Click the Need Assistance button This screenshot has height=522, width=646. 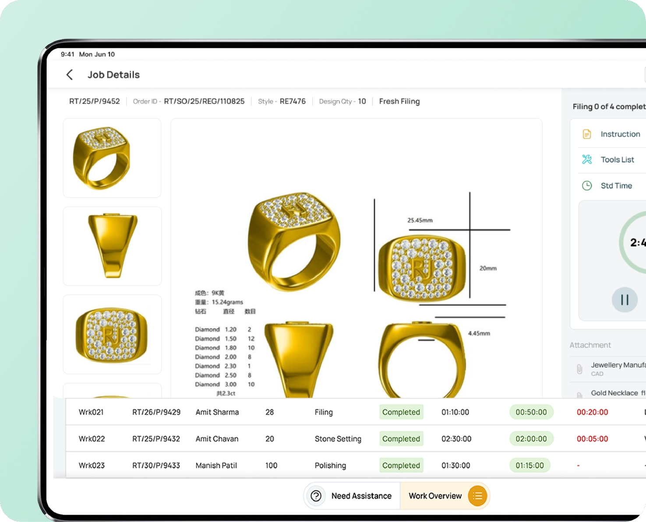coord(352,496)
